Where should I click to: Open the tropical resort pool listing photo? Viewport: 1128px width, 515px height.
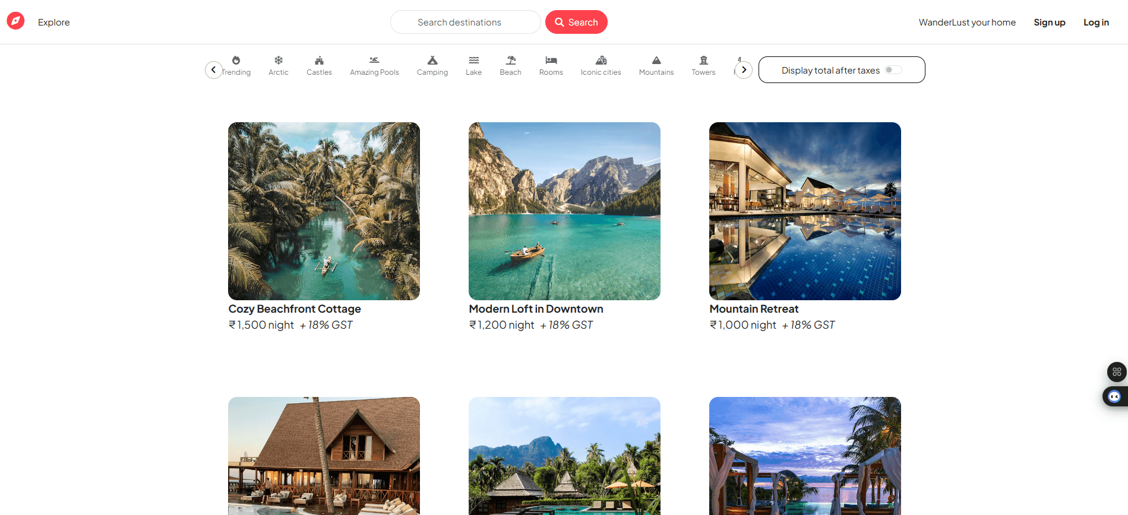(x=564, y=456)
